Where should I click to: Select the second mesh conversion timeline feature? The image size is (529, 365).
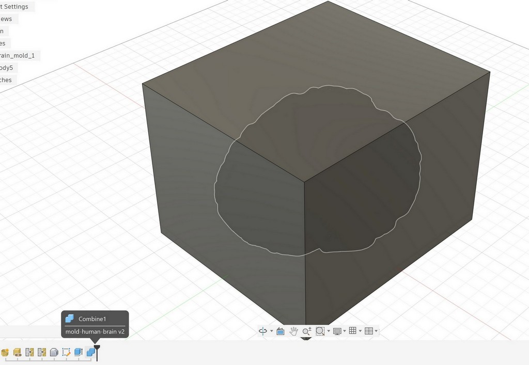click(x=42, y=352)
